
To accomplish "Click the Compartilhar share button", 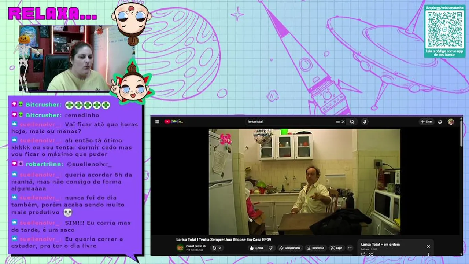I will pos(290,248).
